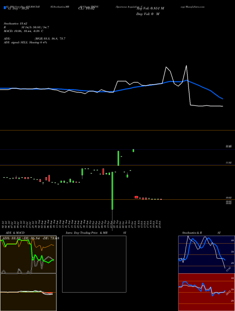This screenshot has width=235, height=311.
Task: Click the MACD chart panel below ADX
Action: (28, 292)
